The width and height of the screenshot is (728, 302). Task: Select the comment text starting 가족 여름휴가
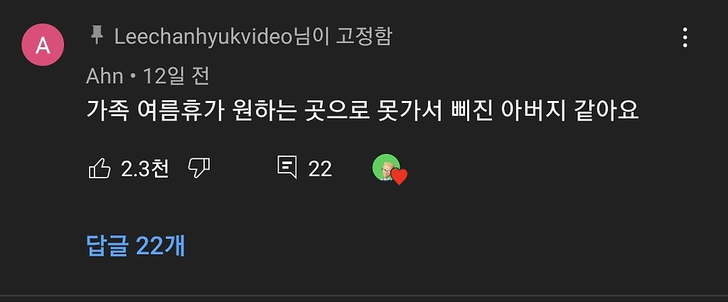tap(363, 112)
